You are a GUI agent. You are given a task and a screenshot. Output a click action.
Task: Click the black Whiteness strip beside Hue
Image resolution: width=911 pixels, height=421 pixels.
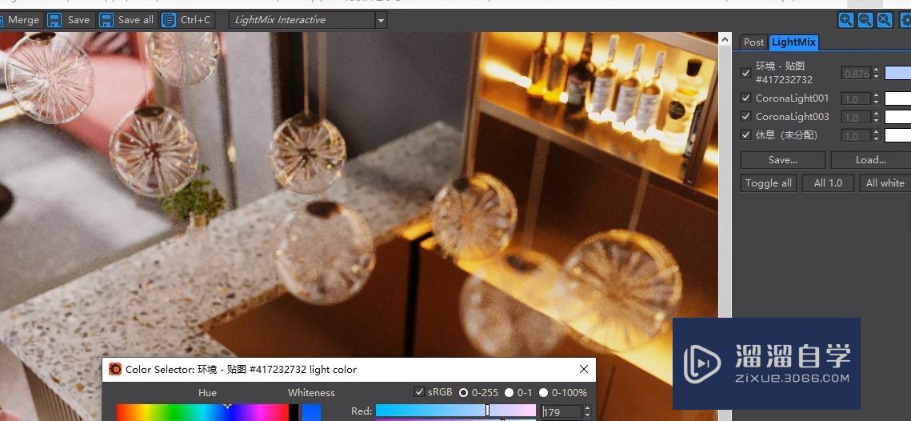[294, 413]
